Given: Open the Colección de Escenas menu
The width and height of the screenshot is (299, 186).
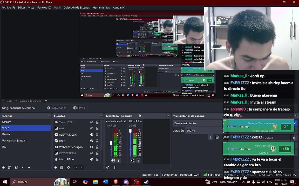Looking at the screenshot, I should [77, 7].
